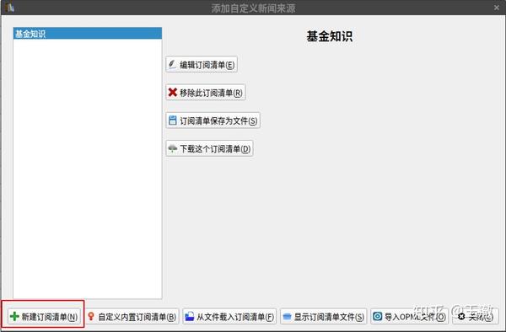This screenshot has width=506, height=332.
Task: Click the 订阅清单保存为文件(S) button label
Action: point(218,120)
